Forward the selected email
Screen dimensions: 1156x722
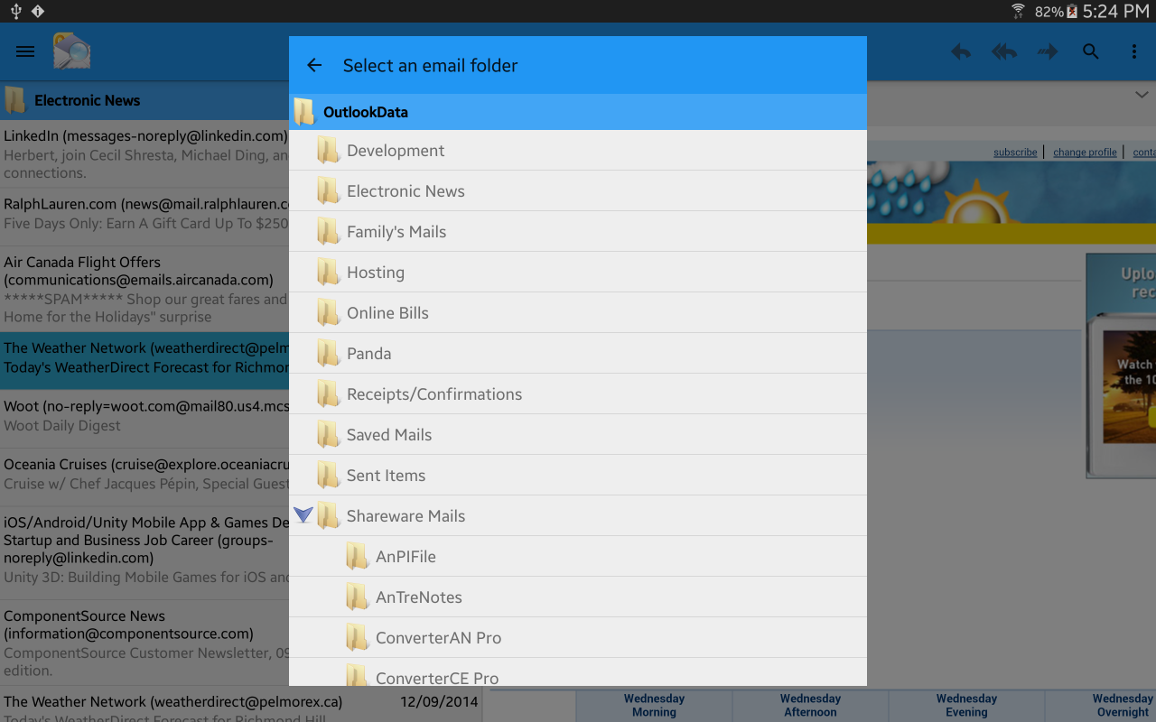pos(1048,52)
